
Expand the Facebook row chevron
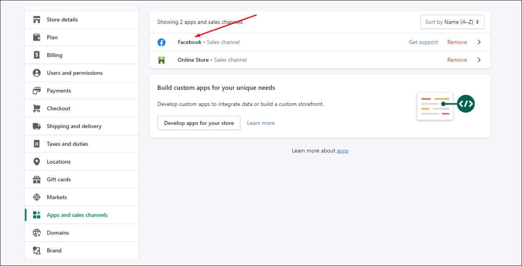(x=479, y=42)
